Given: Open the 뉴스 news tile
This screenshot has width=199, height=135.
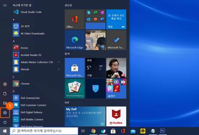Looking at the screenshot, I should [x=116, y=68].
